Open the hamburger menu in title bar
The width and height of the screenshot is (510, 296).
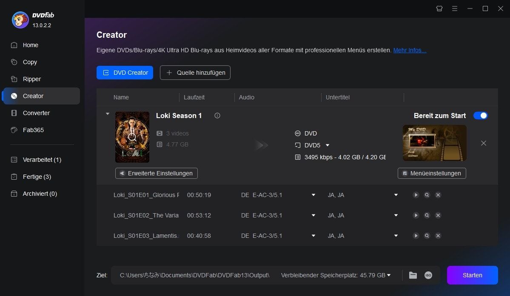click(455, 9)
